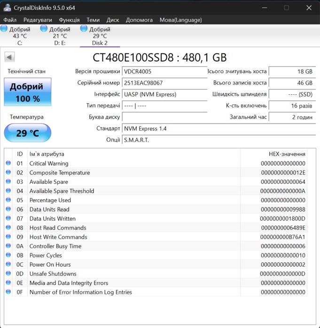The height and width of the screenshot is (328, 320).
Task: Click the Температура label
Action: (x=27, y=117)
